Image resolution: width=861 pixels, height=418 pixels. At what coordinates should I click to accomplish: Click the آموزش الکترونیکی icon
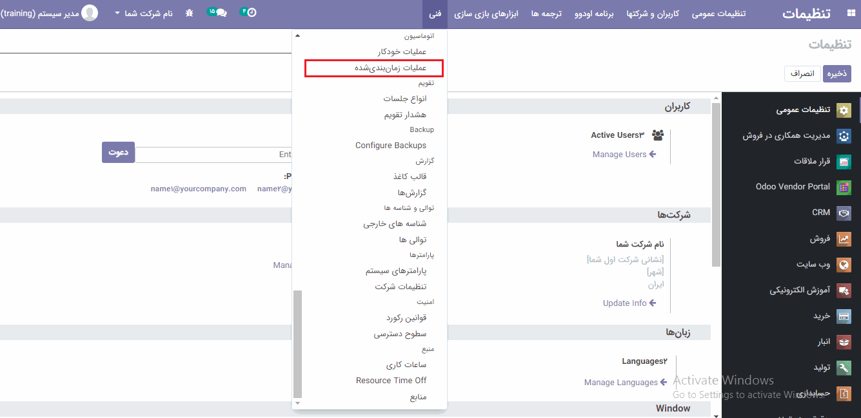pyautogui.click(x=844, y=290)
